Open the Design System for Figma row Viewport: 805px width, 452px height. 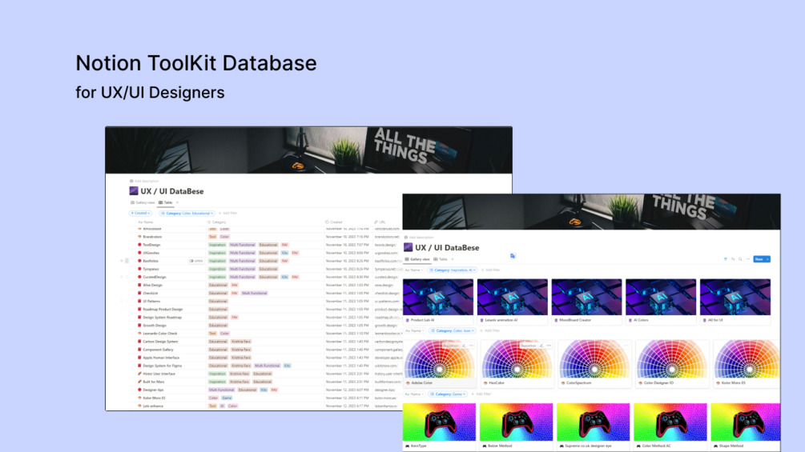click(x=162, y=366)
